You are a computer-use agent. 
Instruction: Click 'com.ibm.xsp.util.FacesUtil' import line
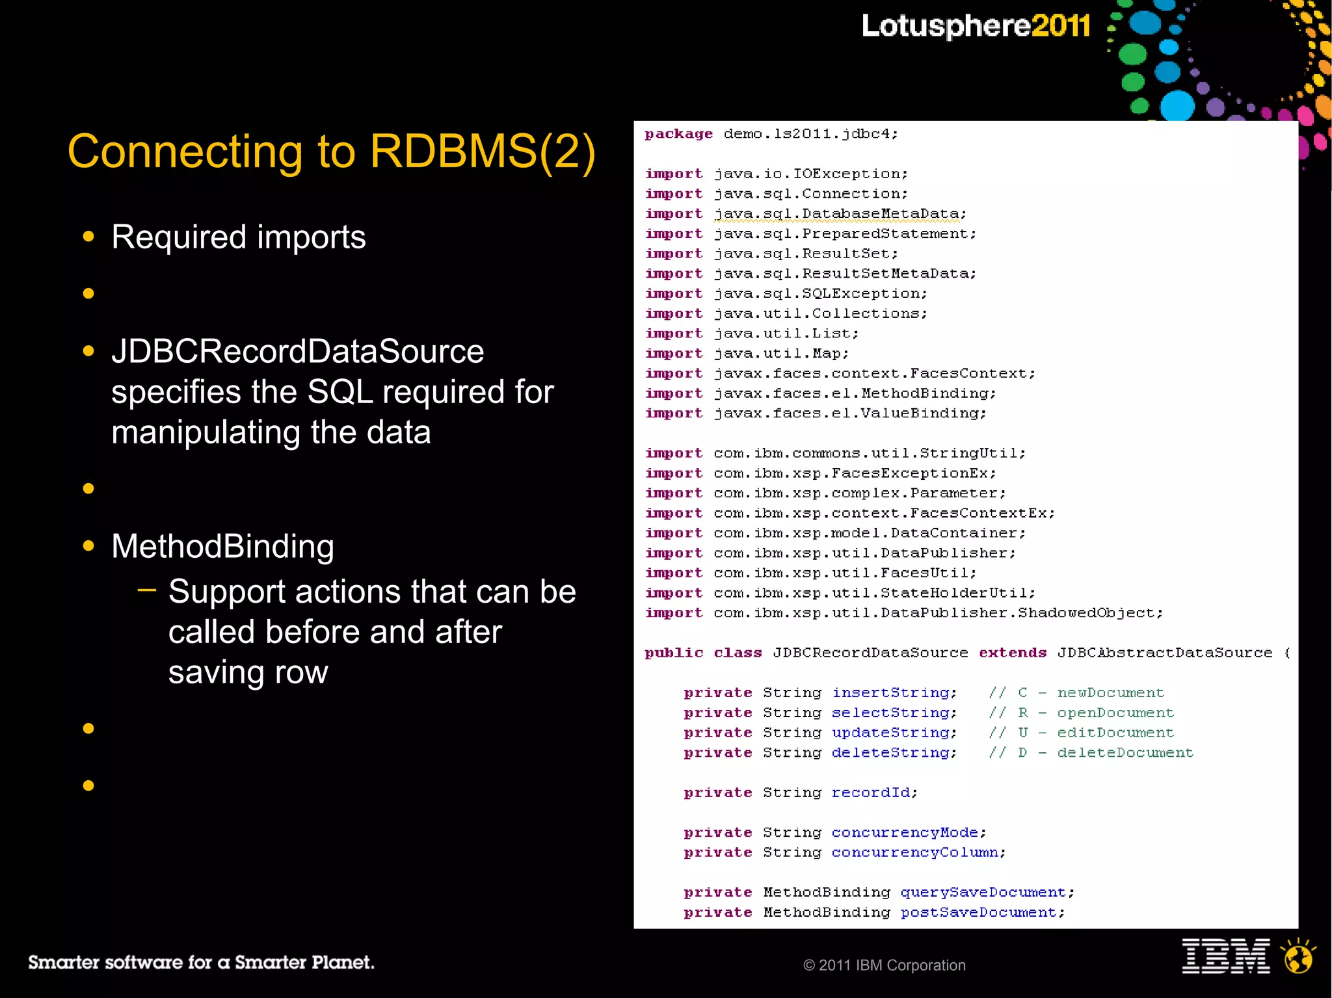click(x=811, y=573)
